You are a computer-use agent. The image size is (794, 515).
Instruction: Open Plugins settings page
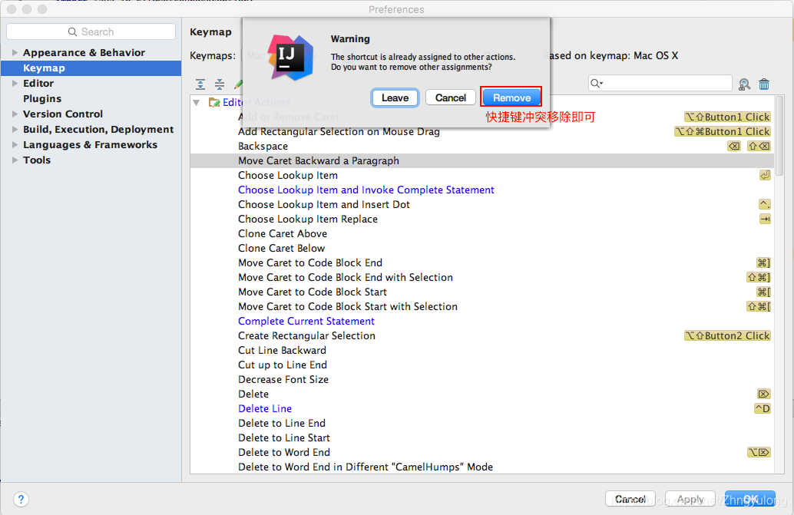click(42, 99)
